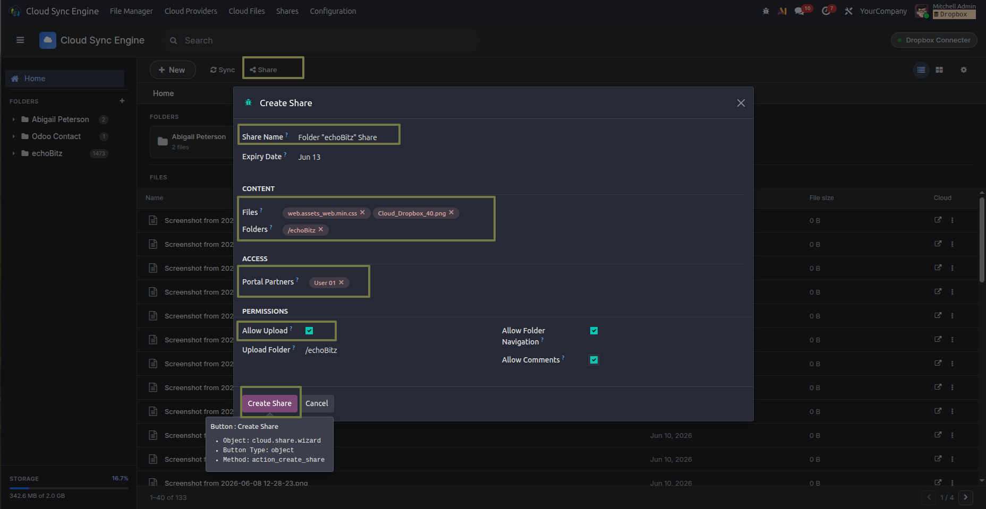The width and height of the screenshot is (986, 509).
Task: Toggle the hamburger sidebar menu icon
Action: 20,40
